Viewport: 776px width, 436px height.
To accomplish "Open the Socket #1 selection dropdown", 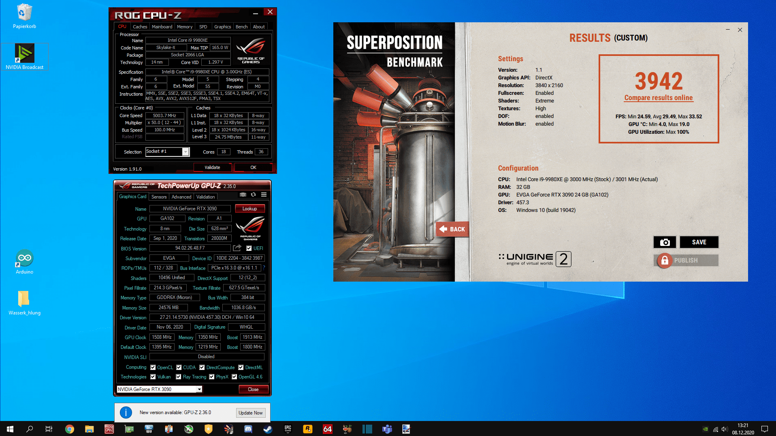I will 167,152.
